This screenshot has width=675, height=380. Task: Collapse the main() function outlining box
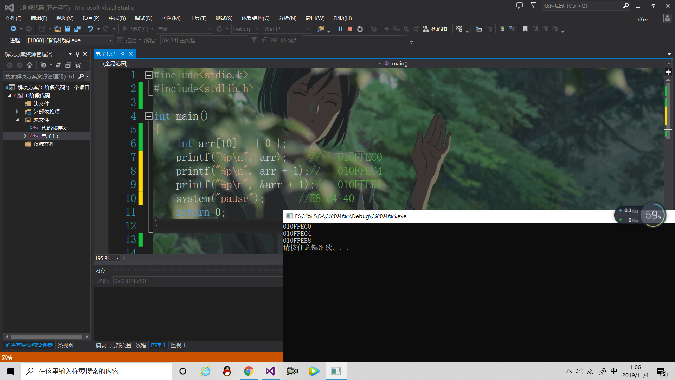(148, 116)
